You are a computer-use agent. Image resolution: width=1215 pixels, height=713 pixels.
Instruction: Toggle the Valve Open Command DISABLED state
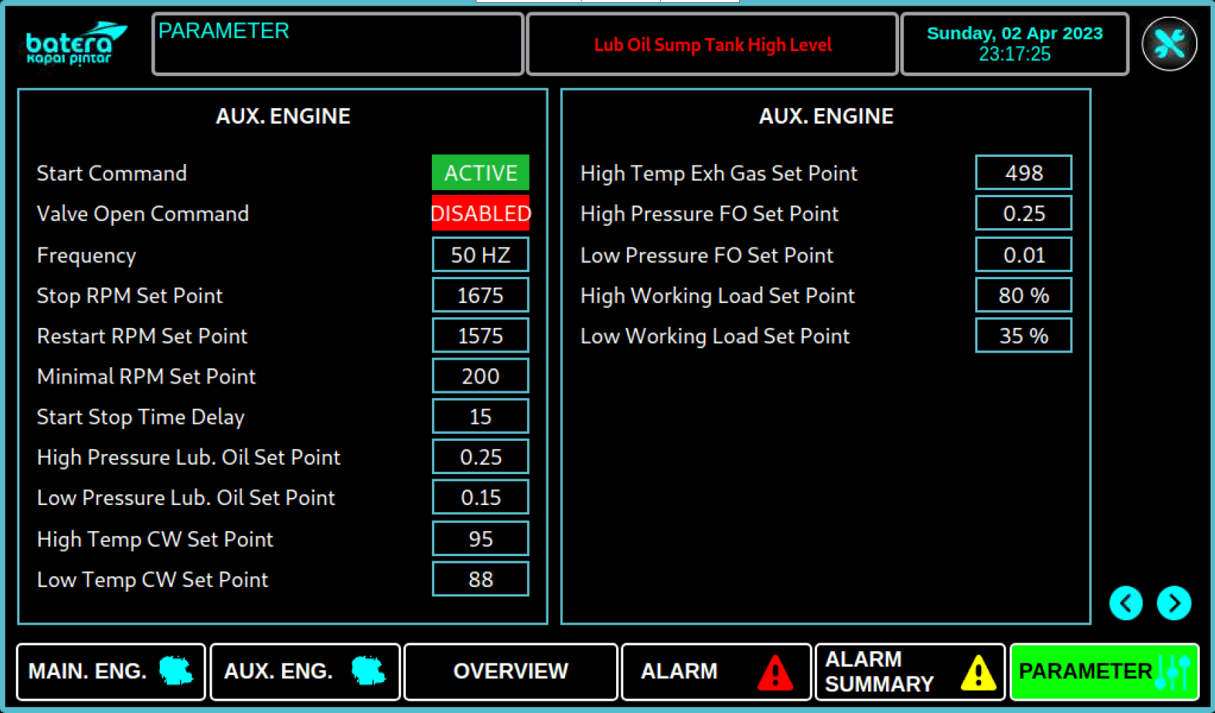pyautogui.click(x=480, y=214)
